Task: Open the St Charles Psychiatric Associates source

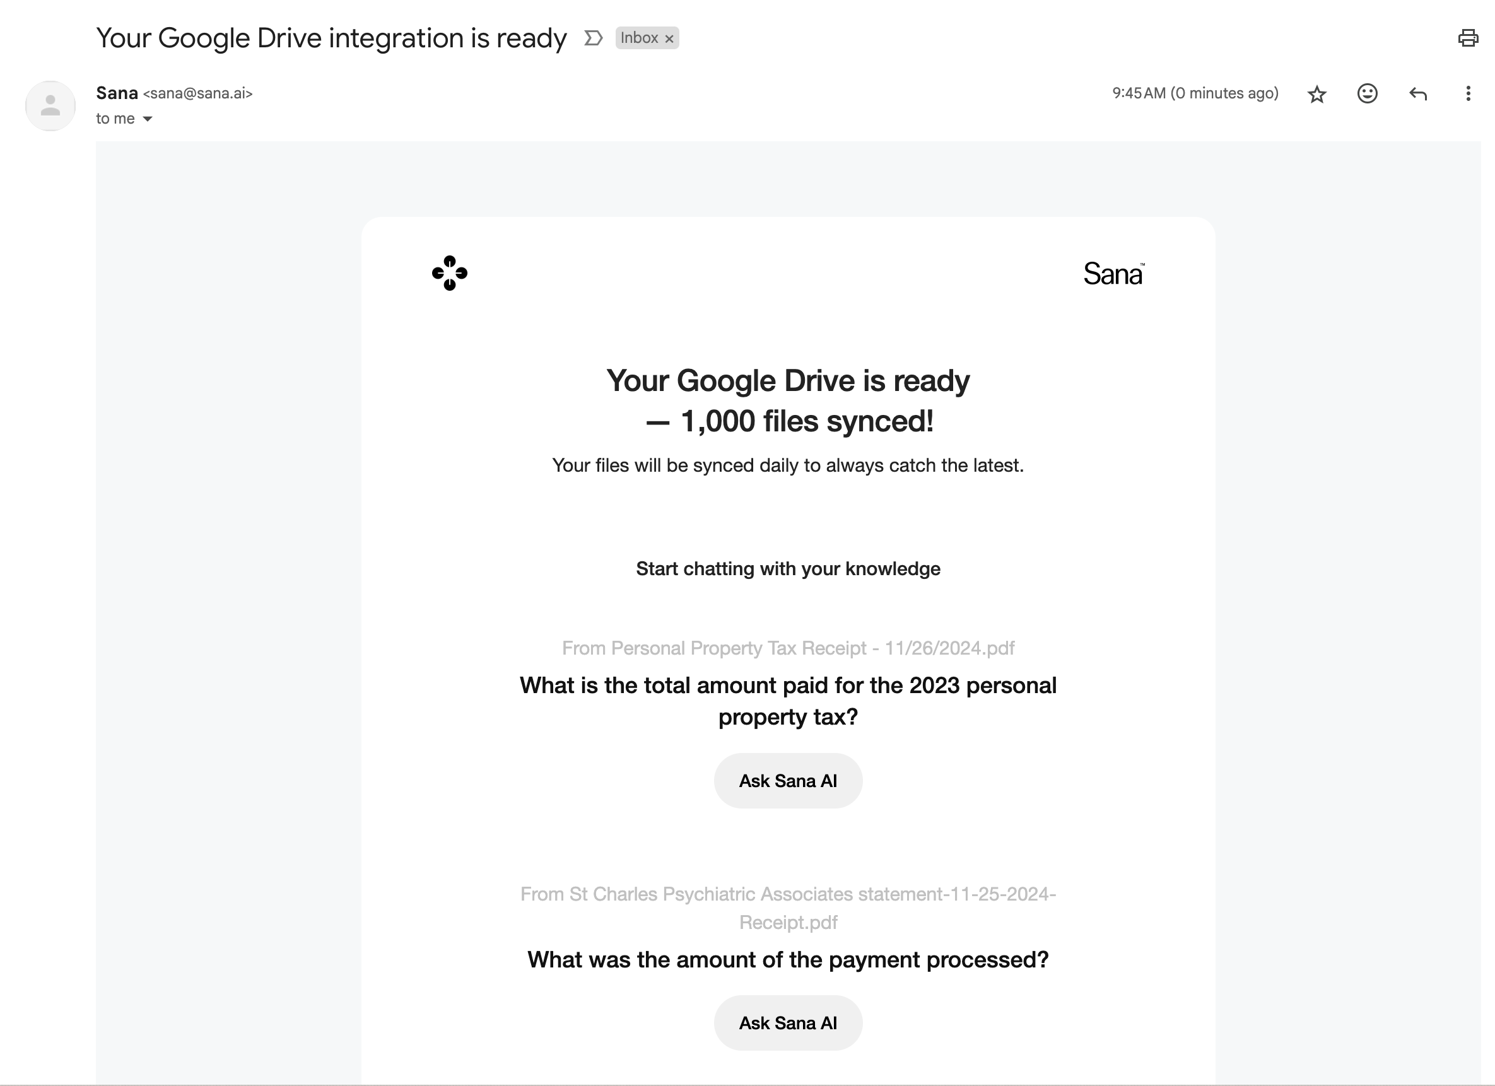Action: click(x=788, y=908)
